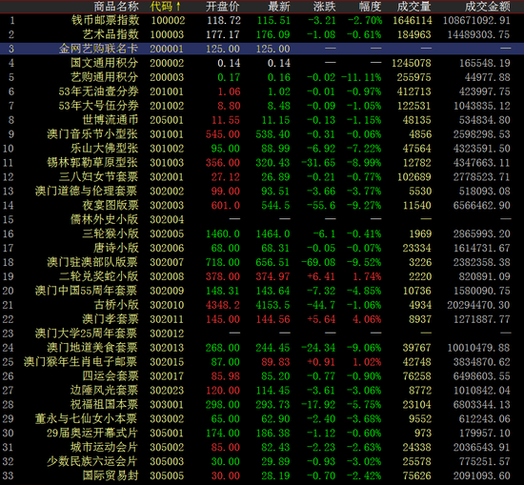Select the 澳门猴年生肖电子邮票 row

coord(262,361)
